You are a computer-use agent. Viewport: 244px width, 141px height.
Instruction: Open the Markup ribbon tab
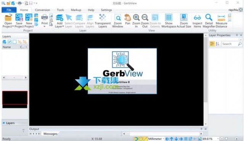click(x=76, y=10)
